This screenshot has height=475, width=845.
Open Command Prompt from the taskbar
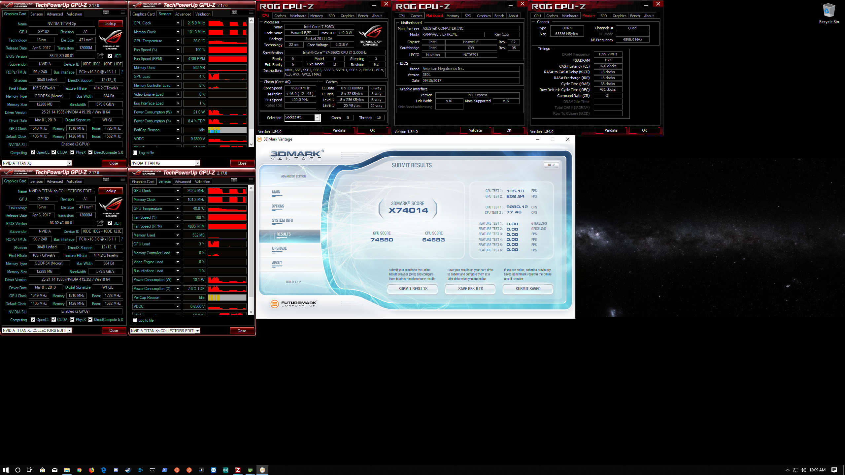click(152, 470)
